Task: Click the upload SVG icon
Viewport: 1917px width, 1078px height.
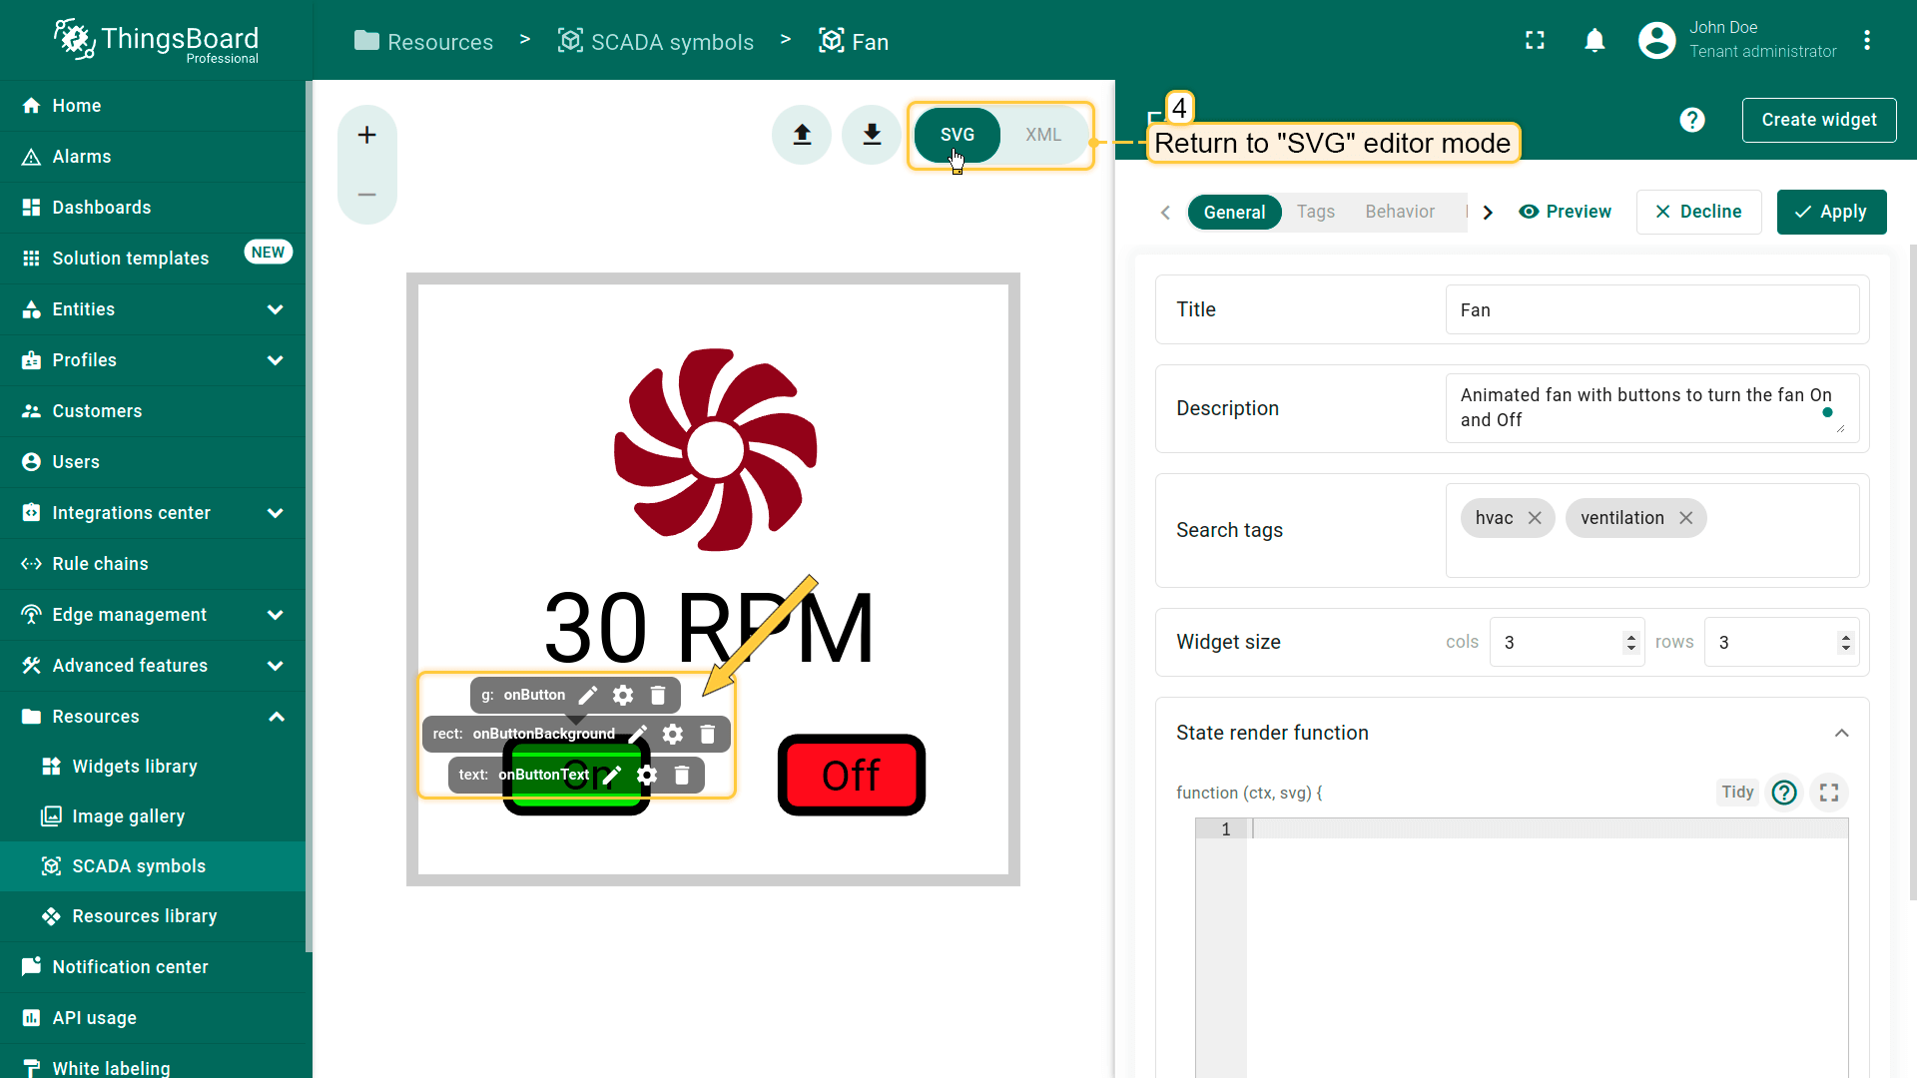Action: click(x=802, y=135)
